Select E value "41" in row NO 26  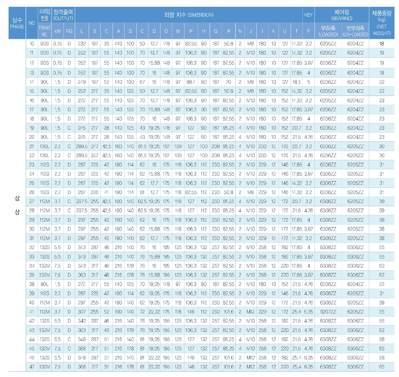click(x=106, y=192)
